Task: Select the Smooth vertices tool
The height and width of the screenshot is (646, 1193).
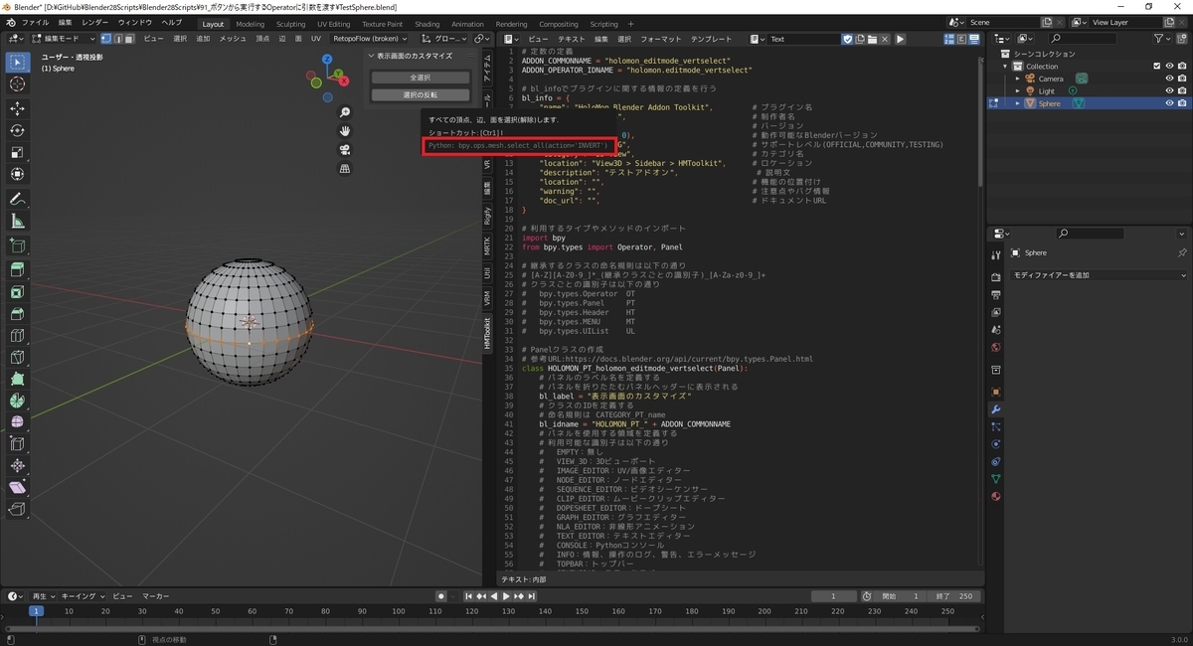Action: [x=17, y=422]
